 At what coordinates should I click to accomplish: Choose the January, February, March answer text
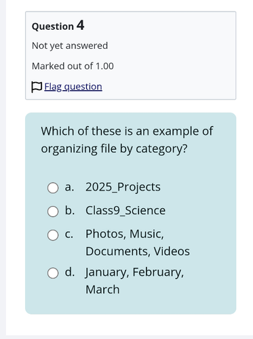point(135,281)
